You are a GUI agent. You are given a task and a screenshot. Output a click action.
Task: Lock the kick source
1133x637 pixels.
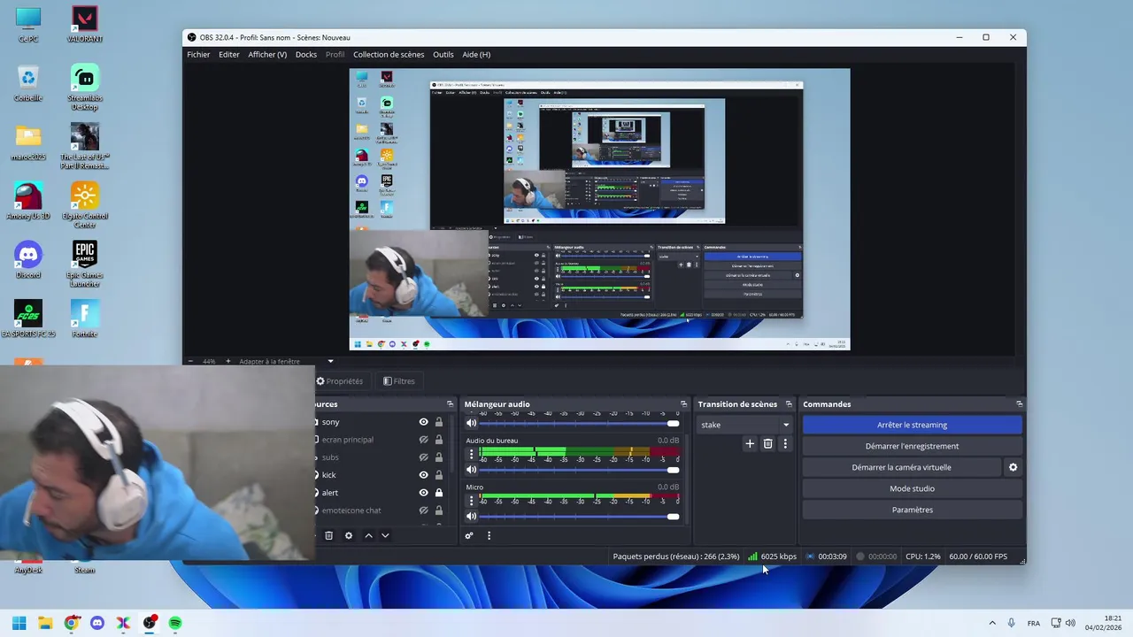438,475
